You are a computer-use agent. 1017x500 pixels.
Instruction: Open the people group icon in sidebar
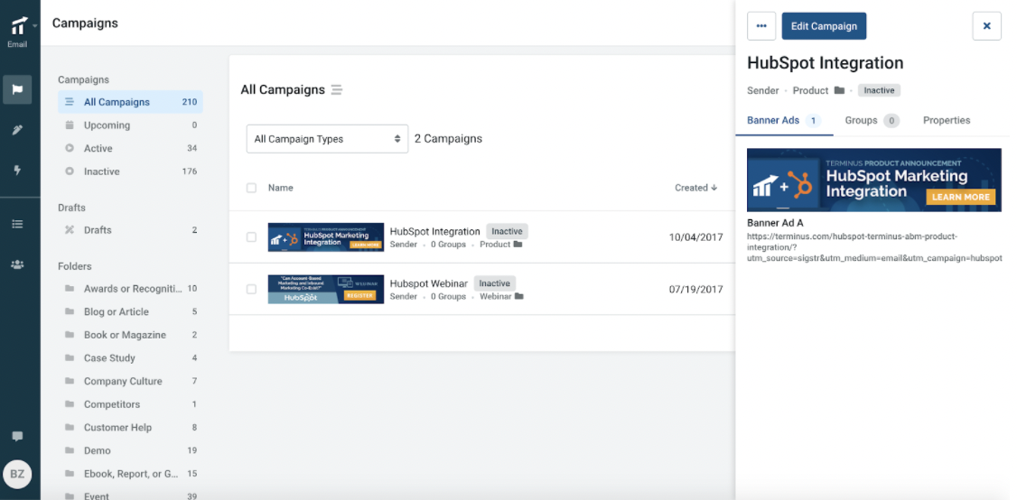(x=17, y=264)
